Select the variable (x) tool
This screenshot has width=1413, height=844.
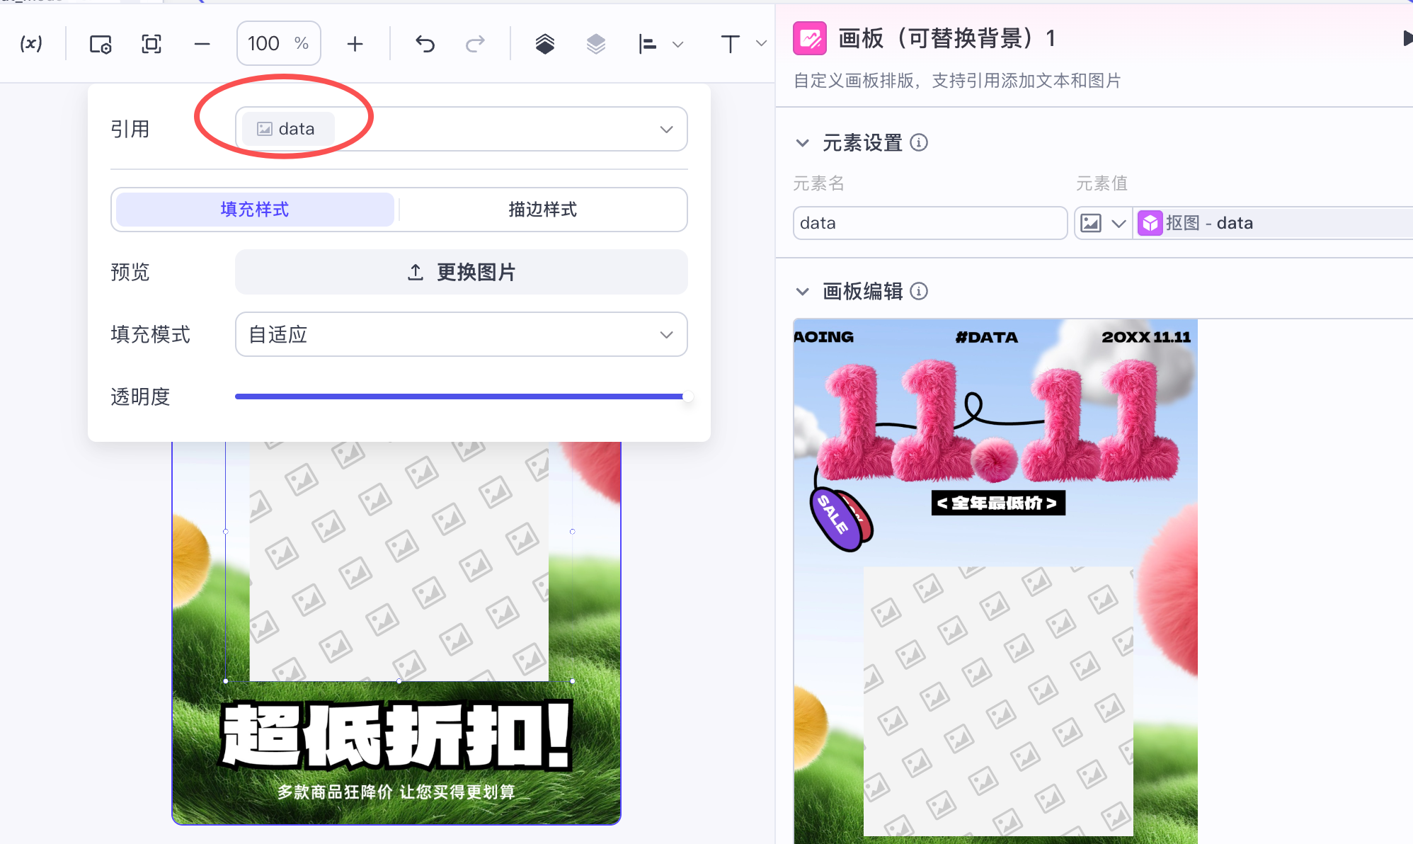pos(31,44)
